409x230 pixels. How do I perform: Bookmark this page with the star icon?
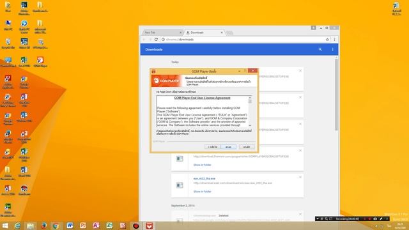(x=327, y=40)
